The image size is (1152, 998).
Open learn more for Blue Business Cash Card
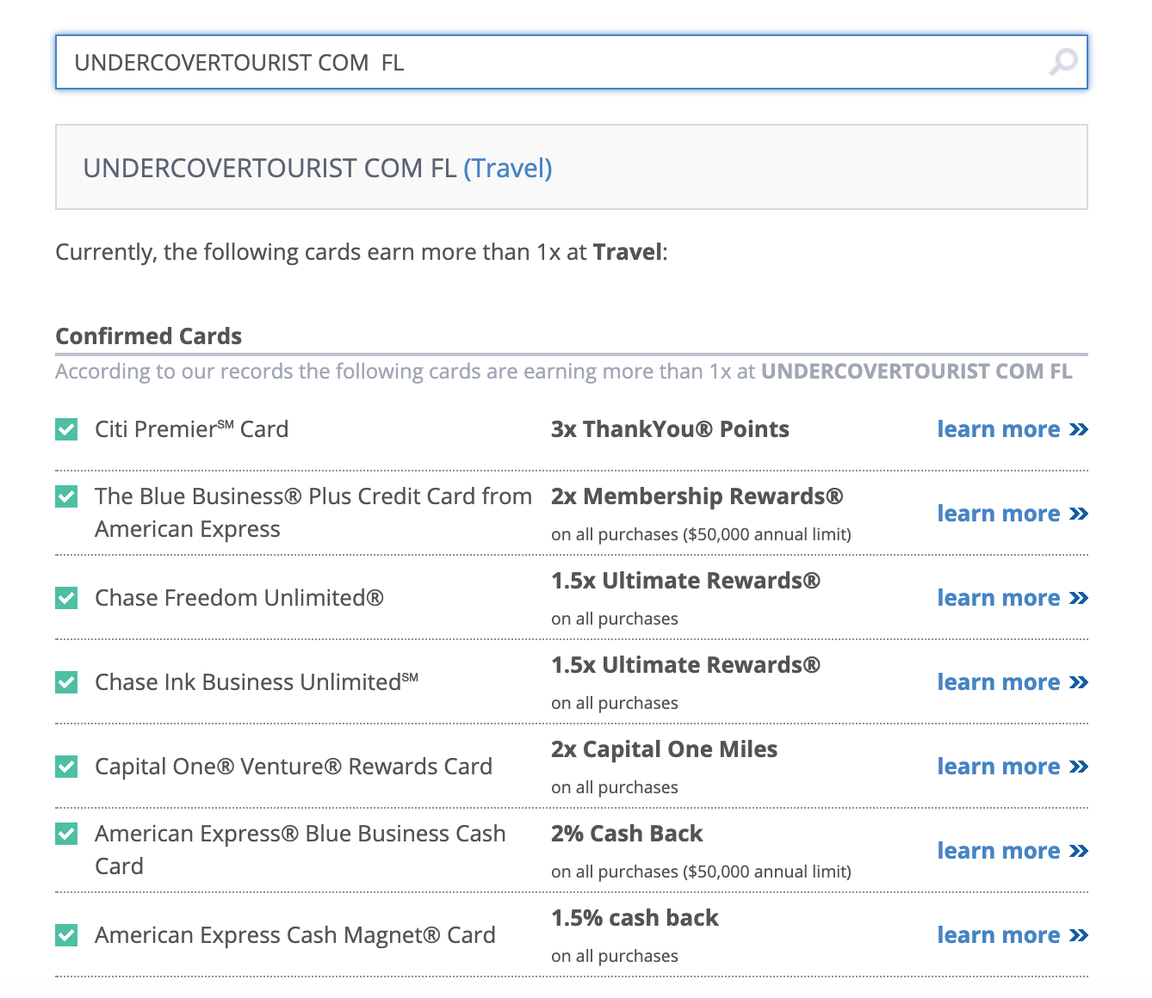[1012, 851]
